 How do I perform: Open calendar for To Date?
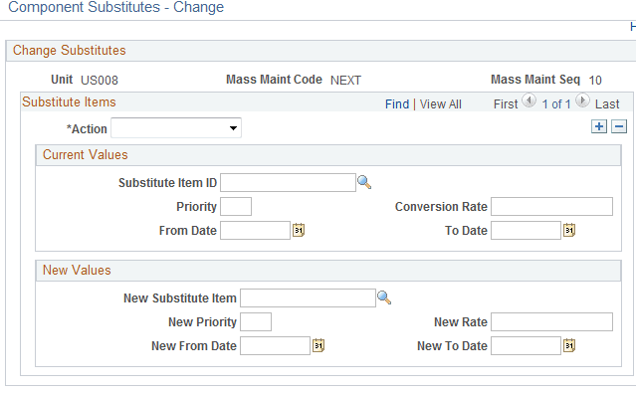click(x=569, y=230)
